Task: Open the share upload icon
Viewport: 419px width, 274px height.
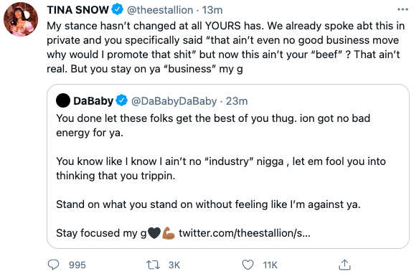Action: (344, 265)
